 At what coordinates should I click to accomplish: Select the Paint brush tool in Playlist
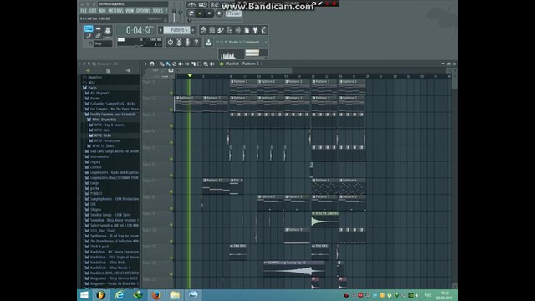[x=168, y=64]
